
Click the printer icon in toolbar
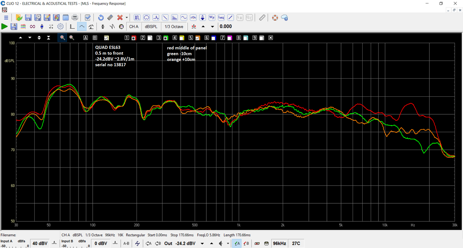coord(75,17)
